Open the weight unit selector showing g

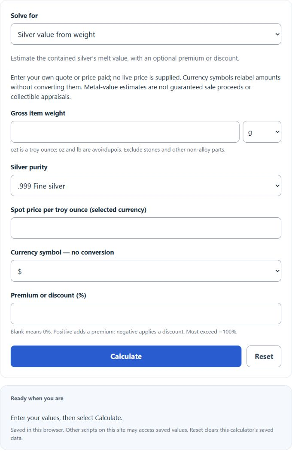pos(262,132)
